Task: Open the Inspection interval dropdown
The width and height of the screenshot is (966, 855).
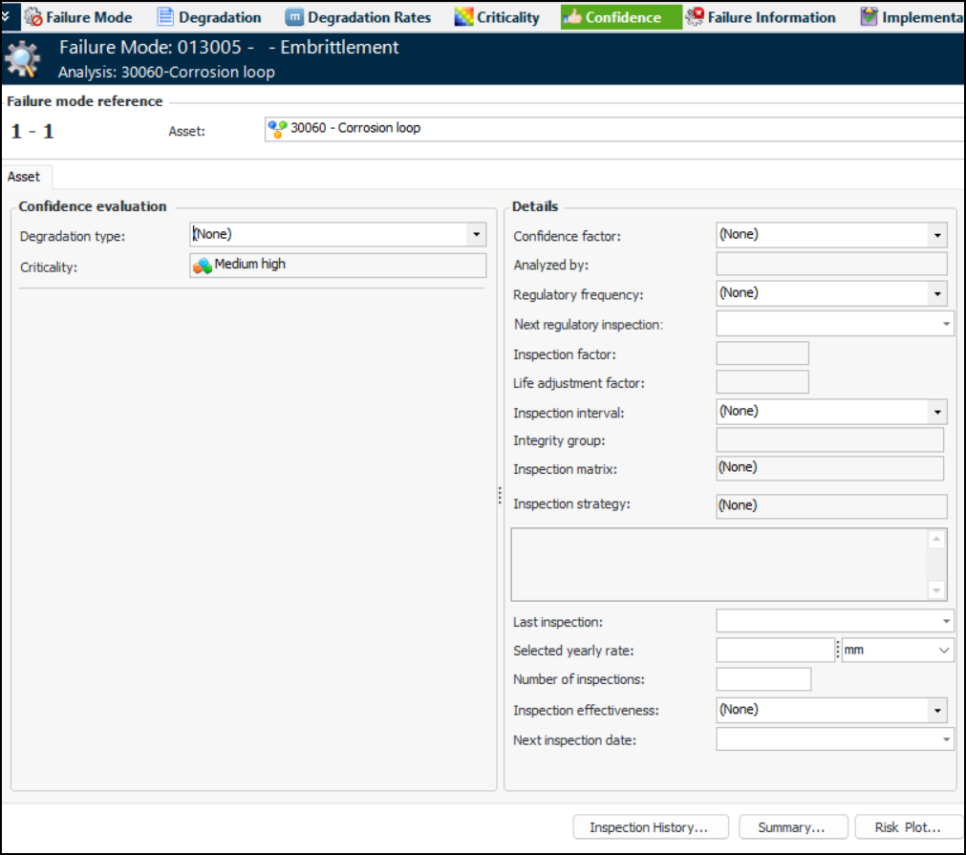Action: tap(936, 412)
